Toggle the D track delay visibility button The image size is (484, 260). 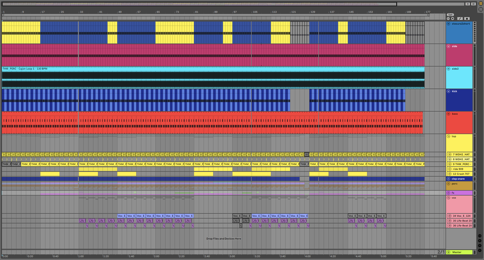[x=480, y=250]
